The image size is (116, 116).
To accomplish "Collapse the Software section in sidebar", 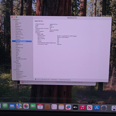I will (x=14, y=70).
